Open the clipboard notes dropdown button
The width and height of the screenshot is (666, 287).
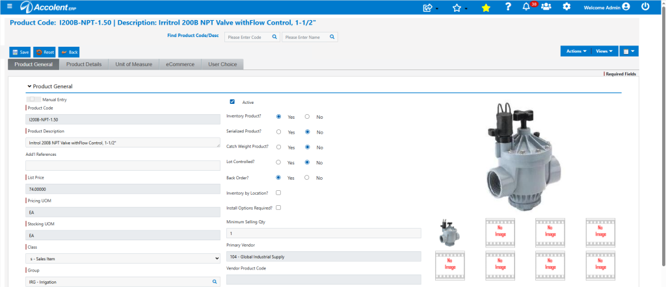coord(629,51)
